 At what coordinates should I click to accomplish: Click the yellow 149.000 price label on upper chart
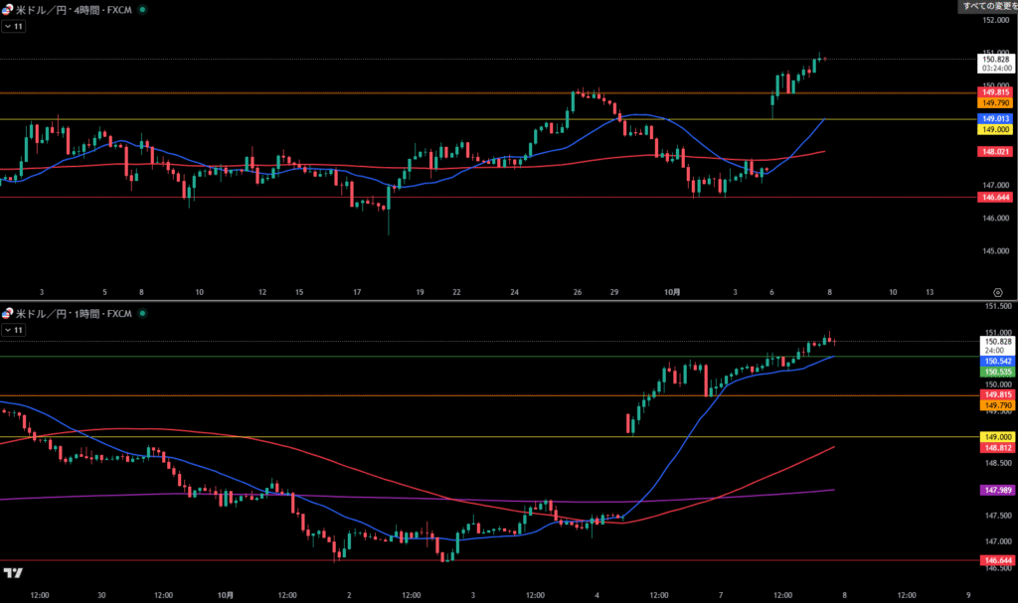pos(995,129)
